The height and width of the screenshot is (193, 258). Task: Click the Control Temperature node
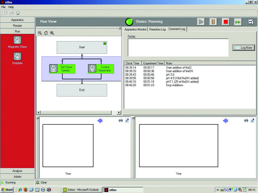click(101, 69)
